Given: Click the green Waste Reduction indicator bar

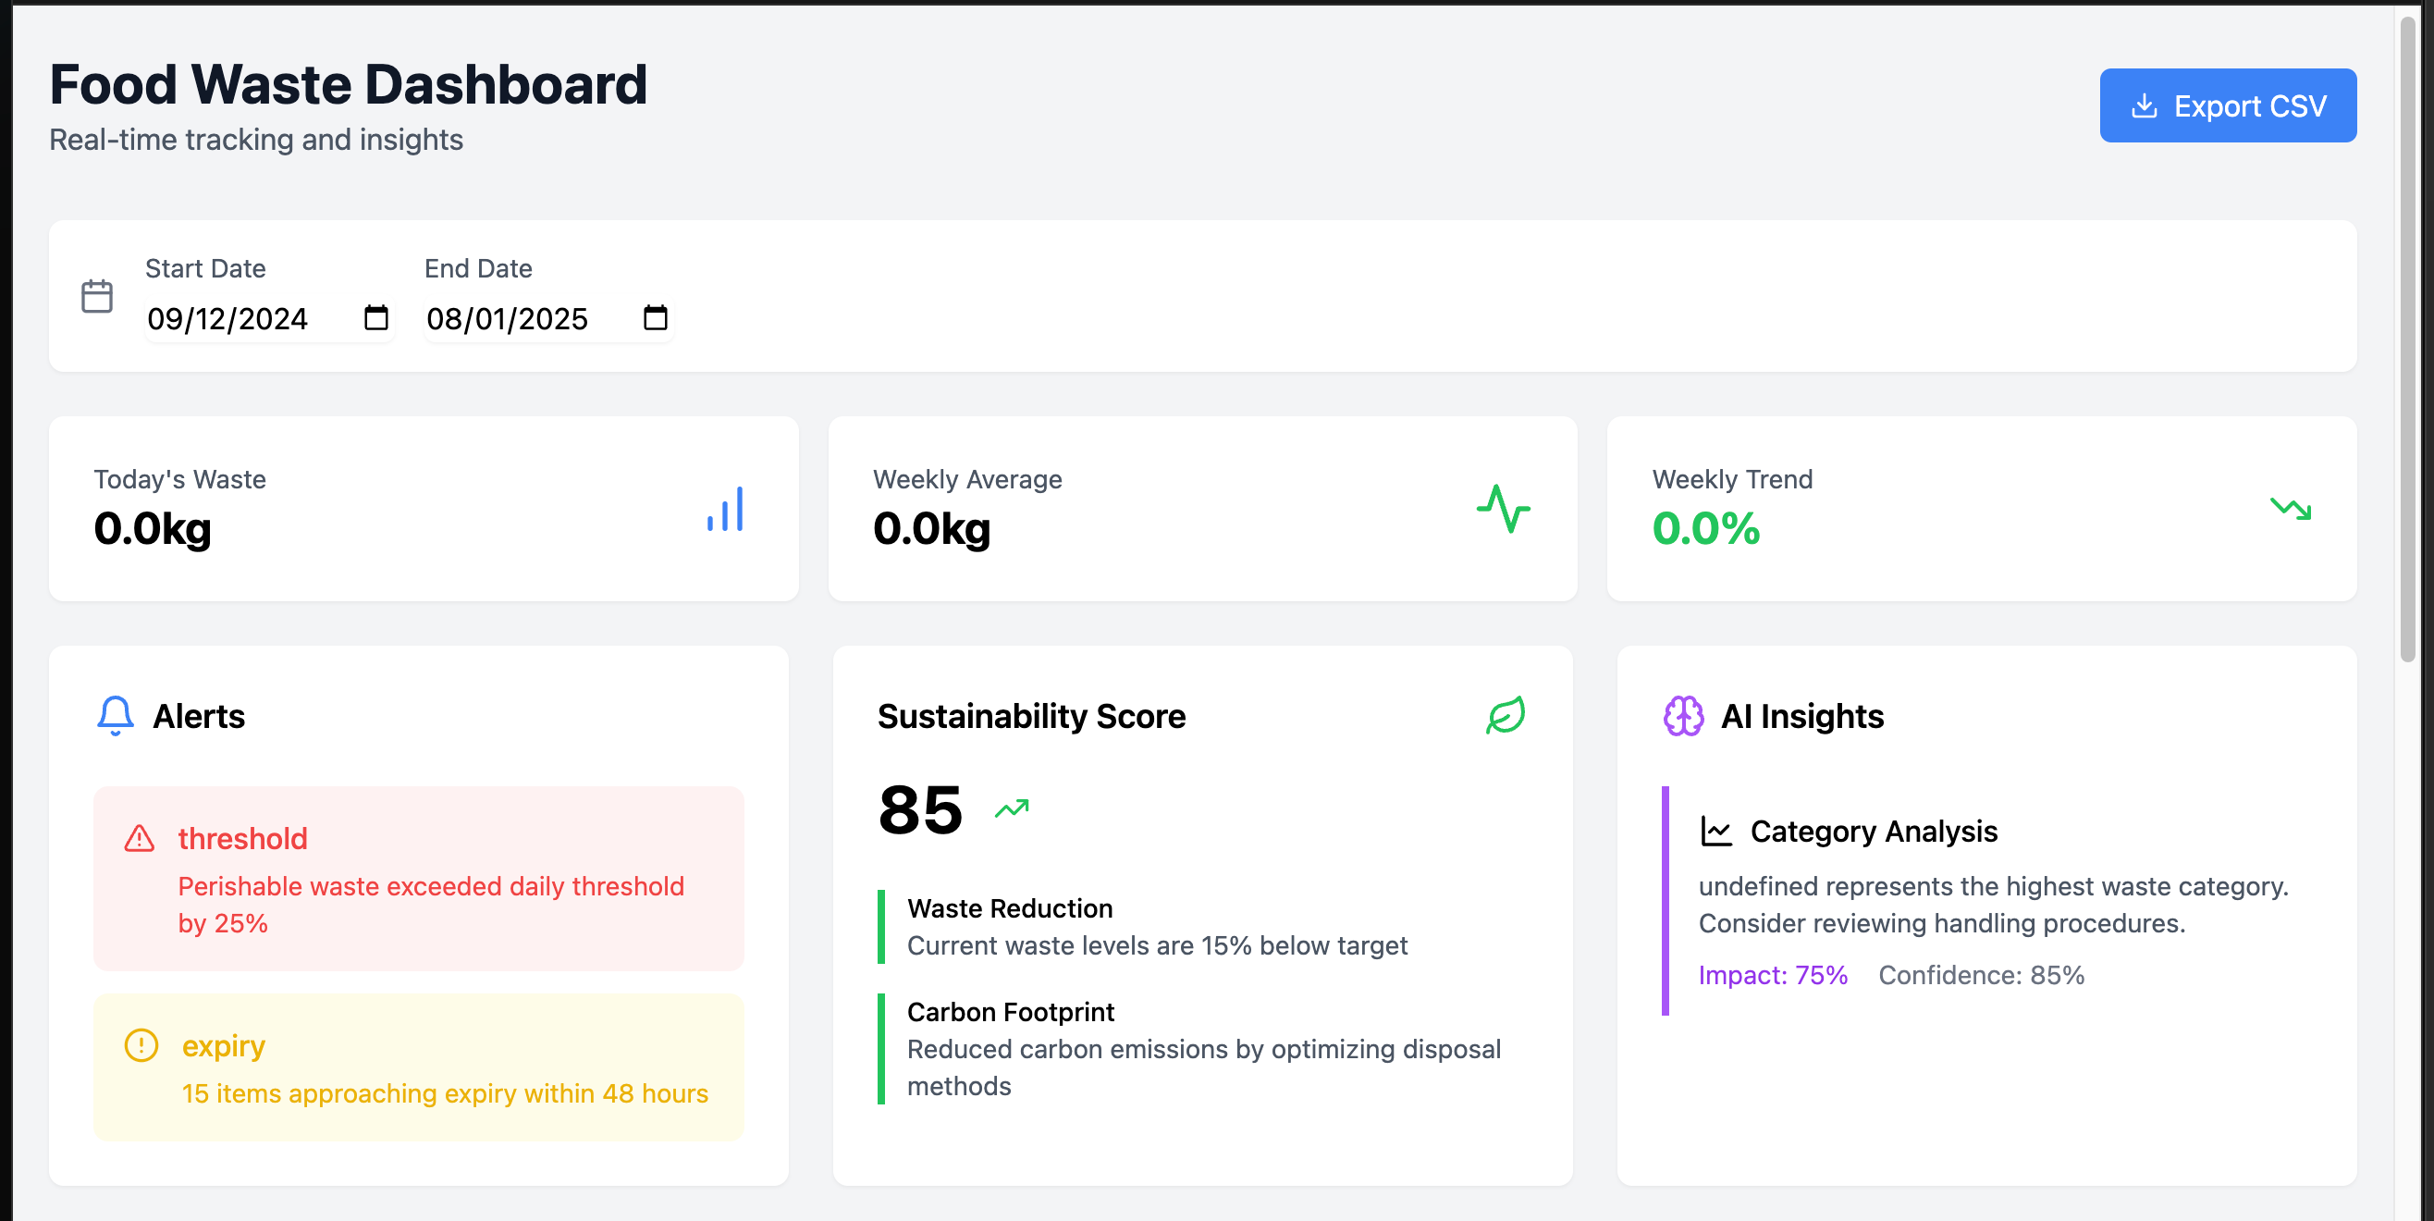Looking at the screenshot, I should (880, 926).
